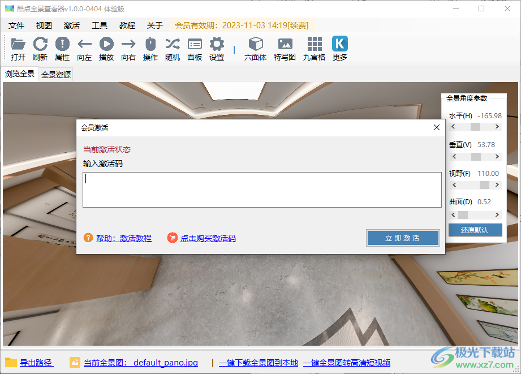This screenshot has height=374, width=521.
Task: Click the Left (向左) arrow icon
Action: click(84, 44)
